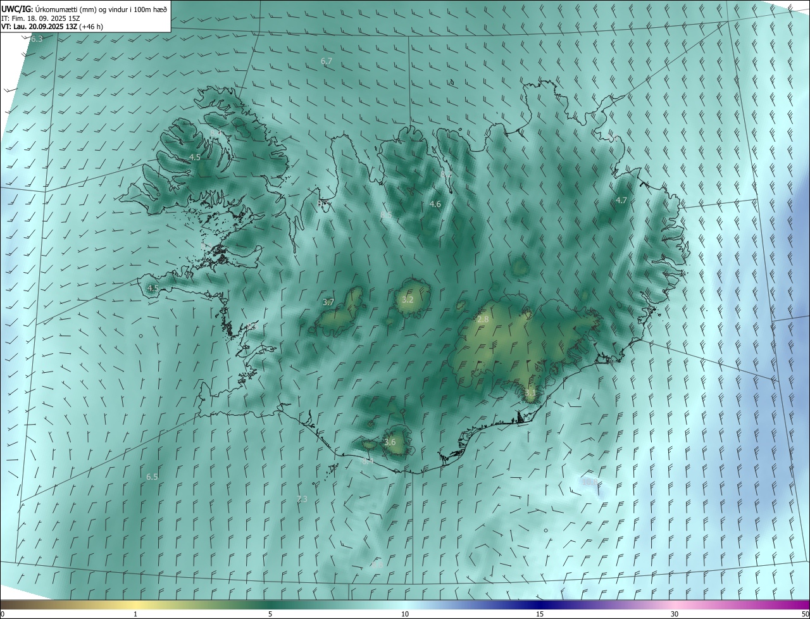Click the faint 8.2 value in north Iceland
Image resolution: width=810 pixels, height=619 pixels.
tap(447, 173)
